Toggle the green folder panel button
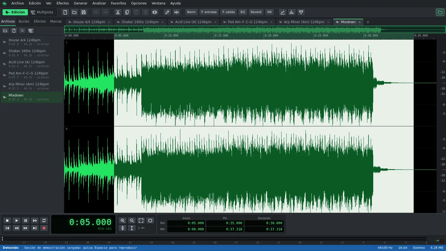This screenshot has width=446, height=251. (440, 12)
